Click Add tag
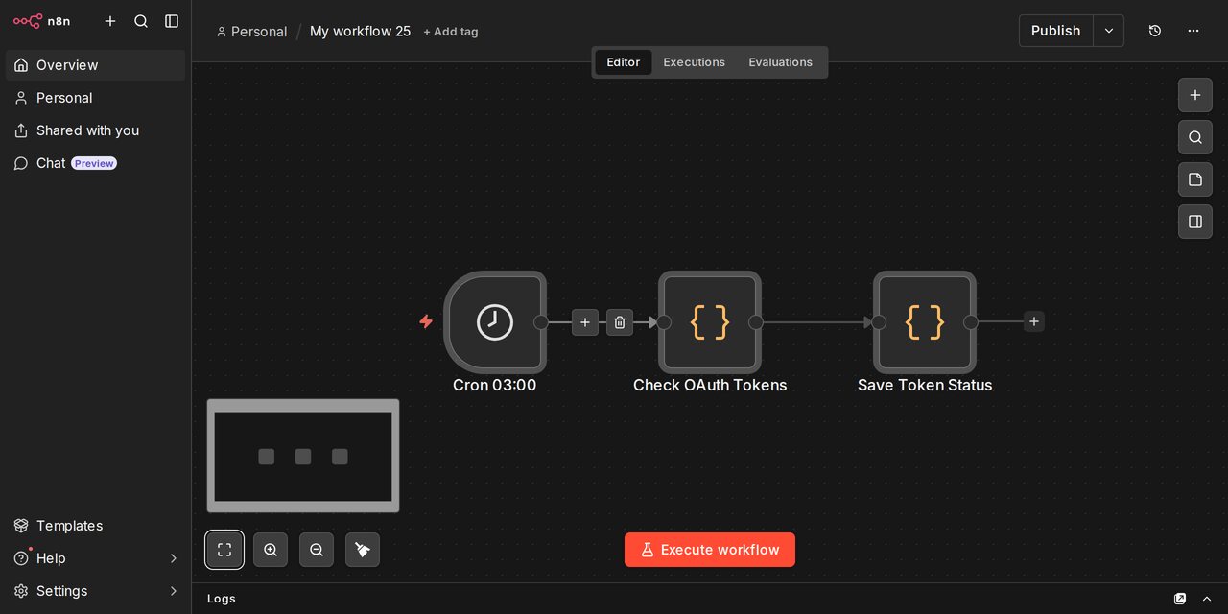1228x614 pixels. (x=451, y=32)
